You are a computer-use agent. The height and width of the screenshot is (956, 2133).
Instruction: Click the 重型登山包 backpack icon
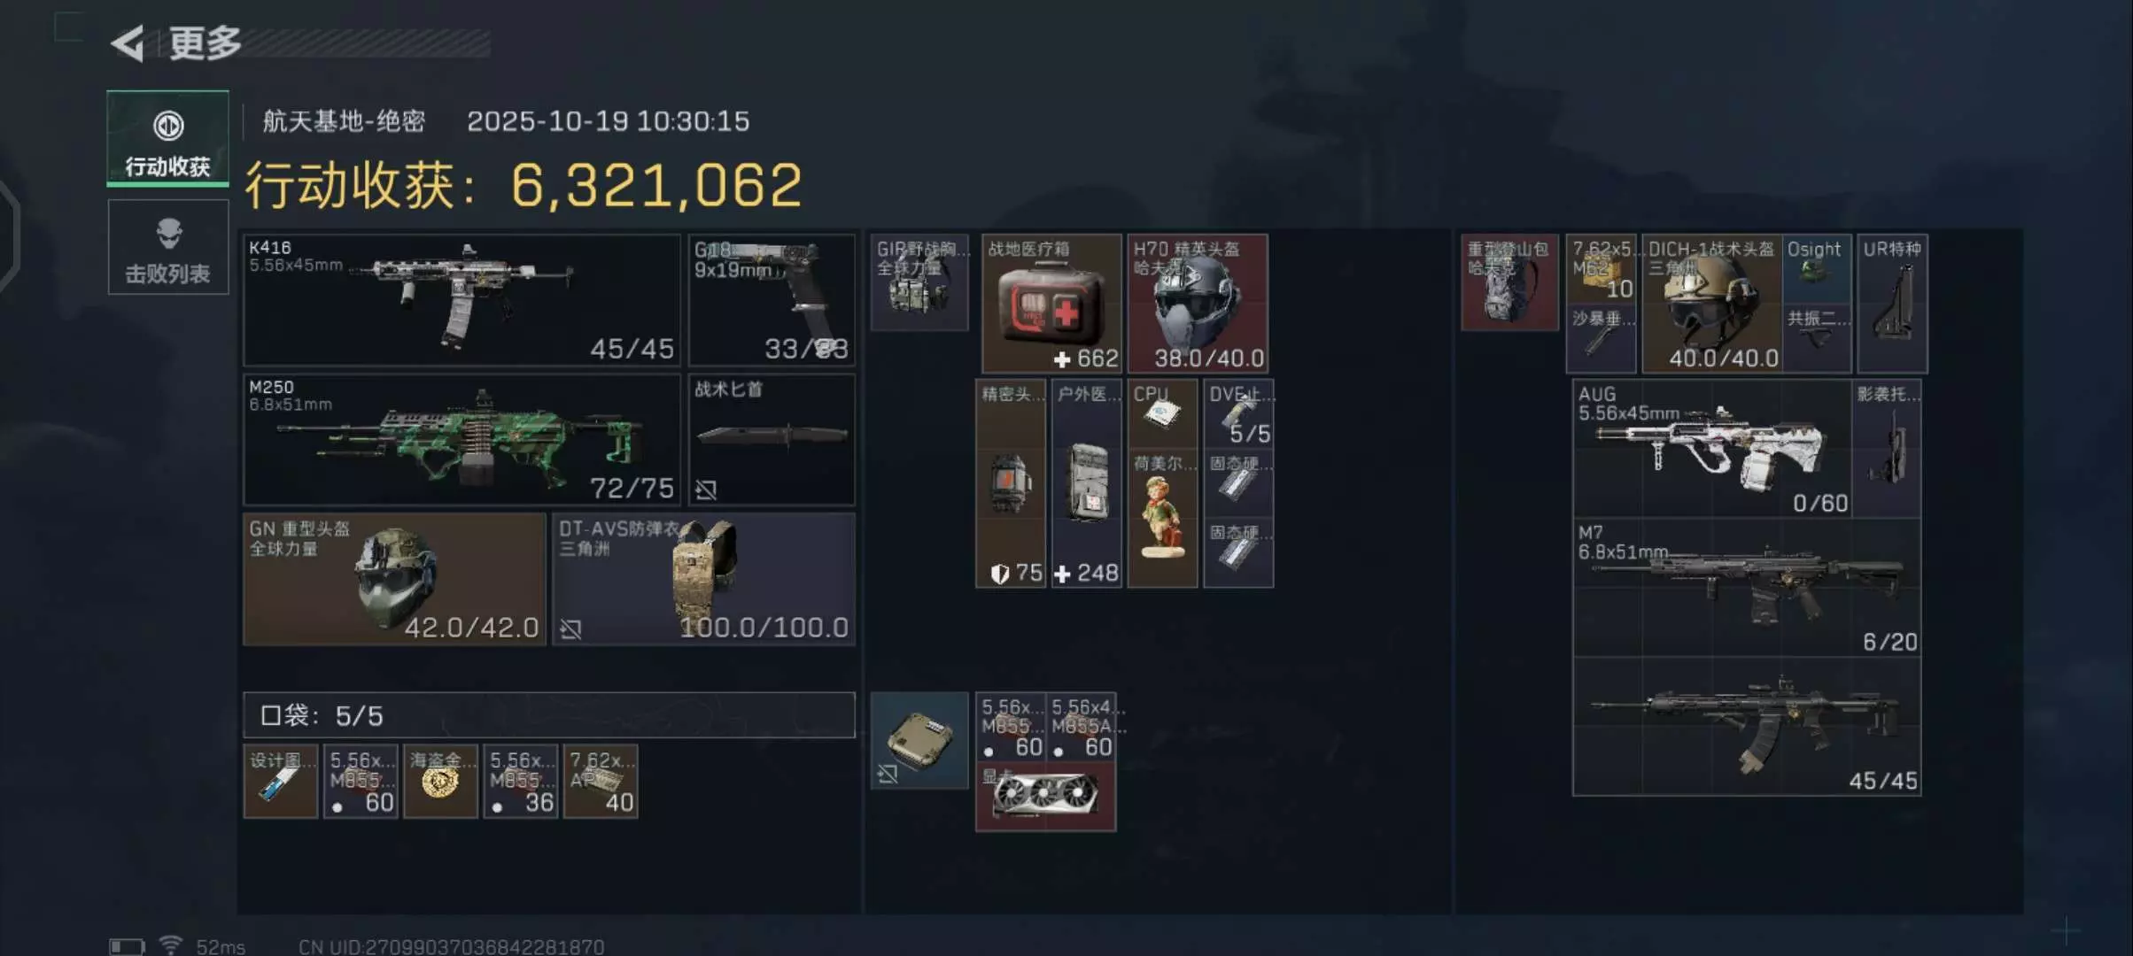coord(1509,282)
